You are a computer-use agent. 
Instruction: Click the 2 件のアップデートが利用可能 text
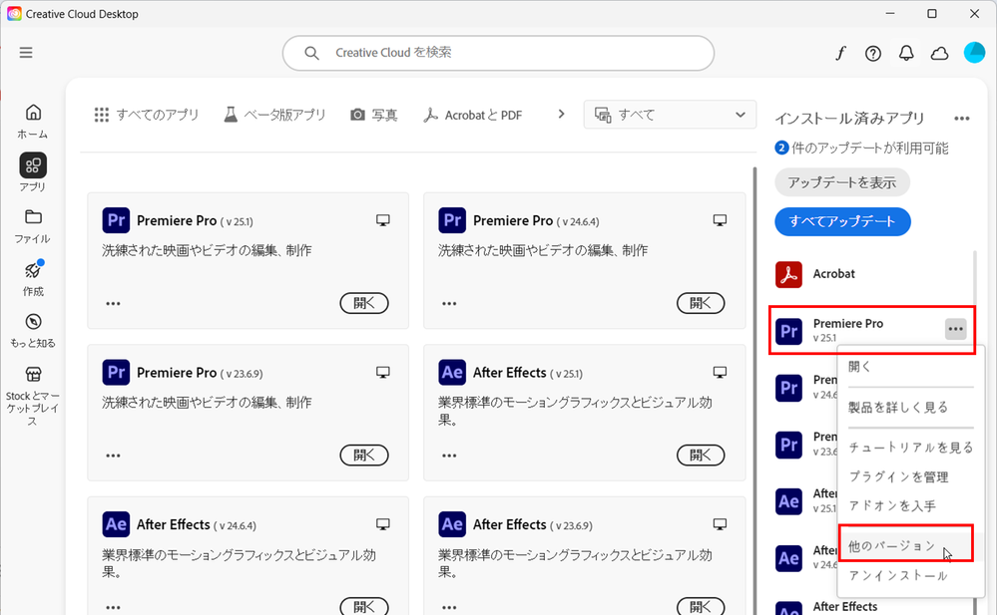[x=861, y=149]
